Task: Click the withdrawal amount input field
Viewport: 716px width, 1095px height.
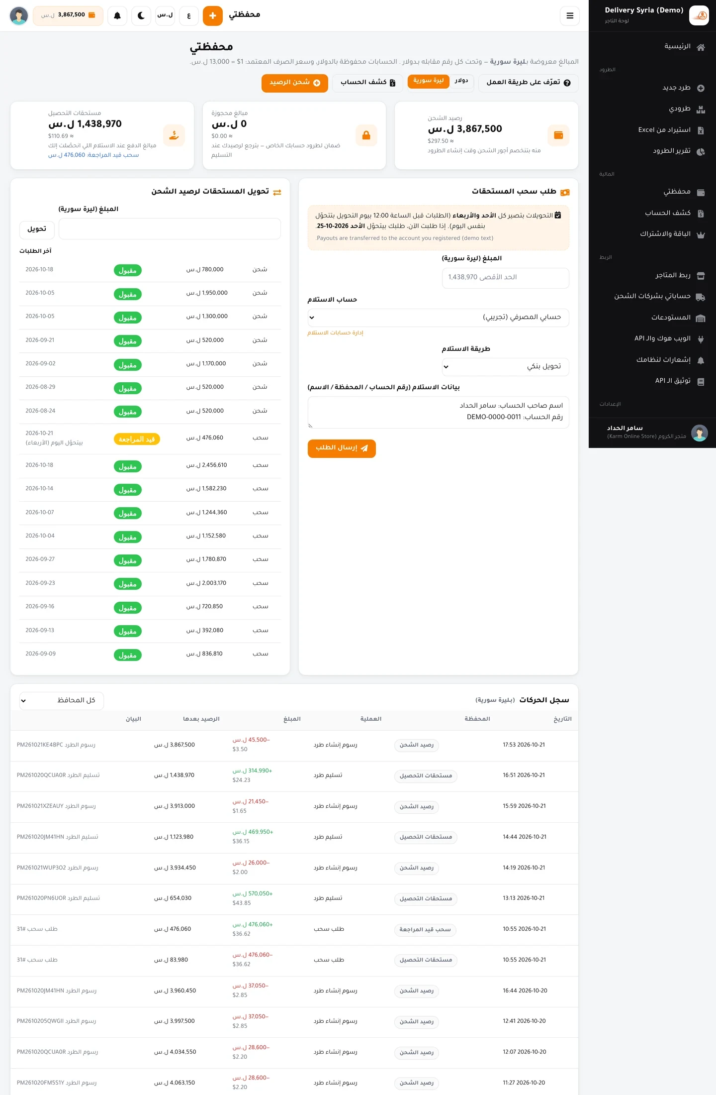Action: [x=505, y=278]
